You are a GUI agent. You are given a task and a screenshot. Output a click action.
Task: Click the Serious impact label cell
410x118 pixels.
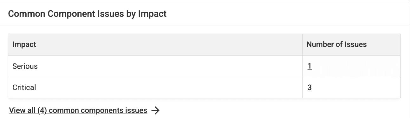[x=155, y=66]
